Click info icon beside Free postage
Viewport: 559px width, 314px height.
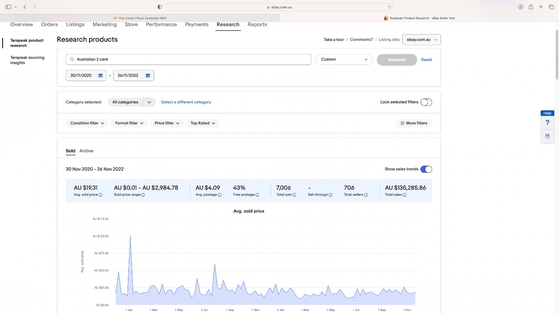(x=257, y=195)
